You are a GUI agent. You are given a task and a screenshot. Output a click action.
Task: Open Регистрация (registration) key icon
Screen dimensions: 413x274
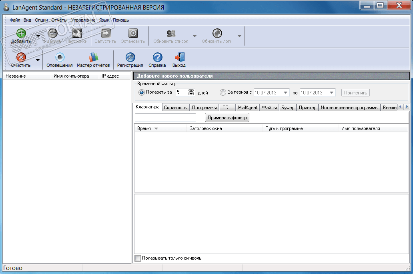tap(130, 57)
